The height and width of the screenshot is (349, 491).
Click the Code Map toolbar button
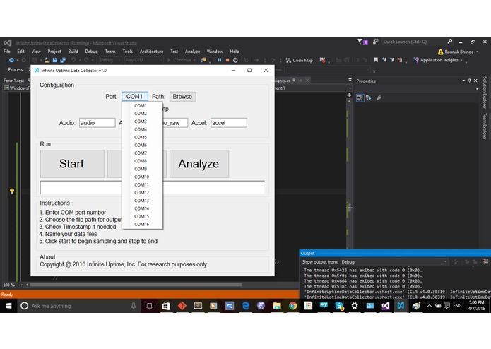(300, 60)
